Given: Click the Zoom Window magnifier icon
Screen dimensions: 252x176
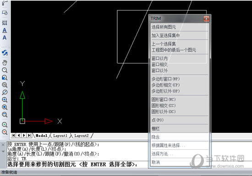Looking at the screenshot, I should click(x=5, y=85).
